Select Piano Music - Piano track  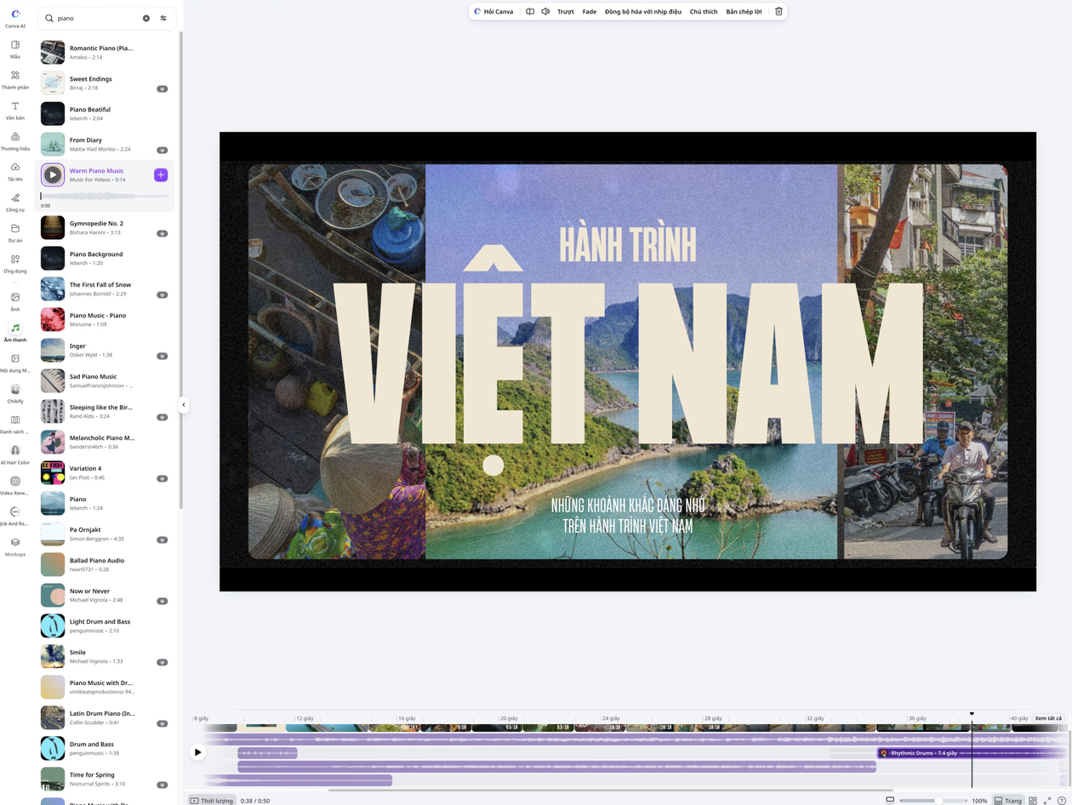tap(104, 319)
